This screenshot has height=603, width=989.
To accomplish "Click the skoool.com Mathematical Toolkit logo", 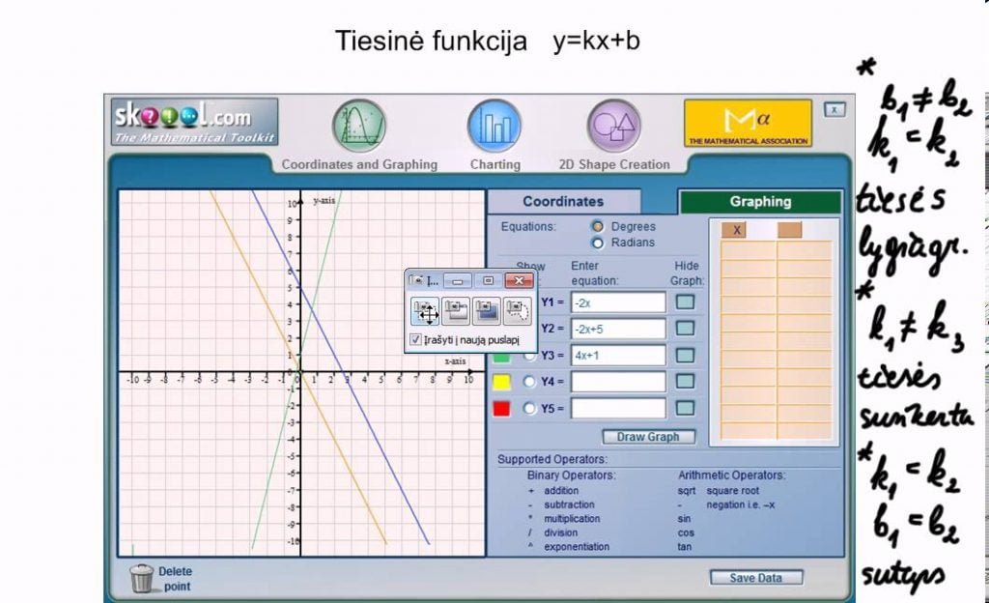I will click(194, 122).
